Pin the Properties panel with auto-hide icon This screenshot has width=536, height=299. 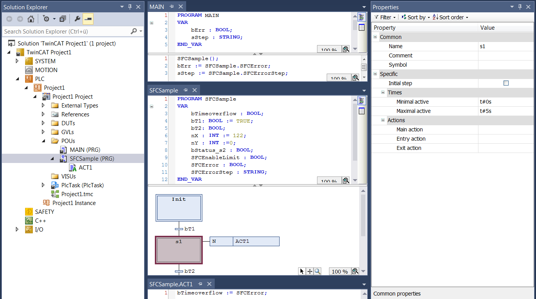click(x=520, y=7)
